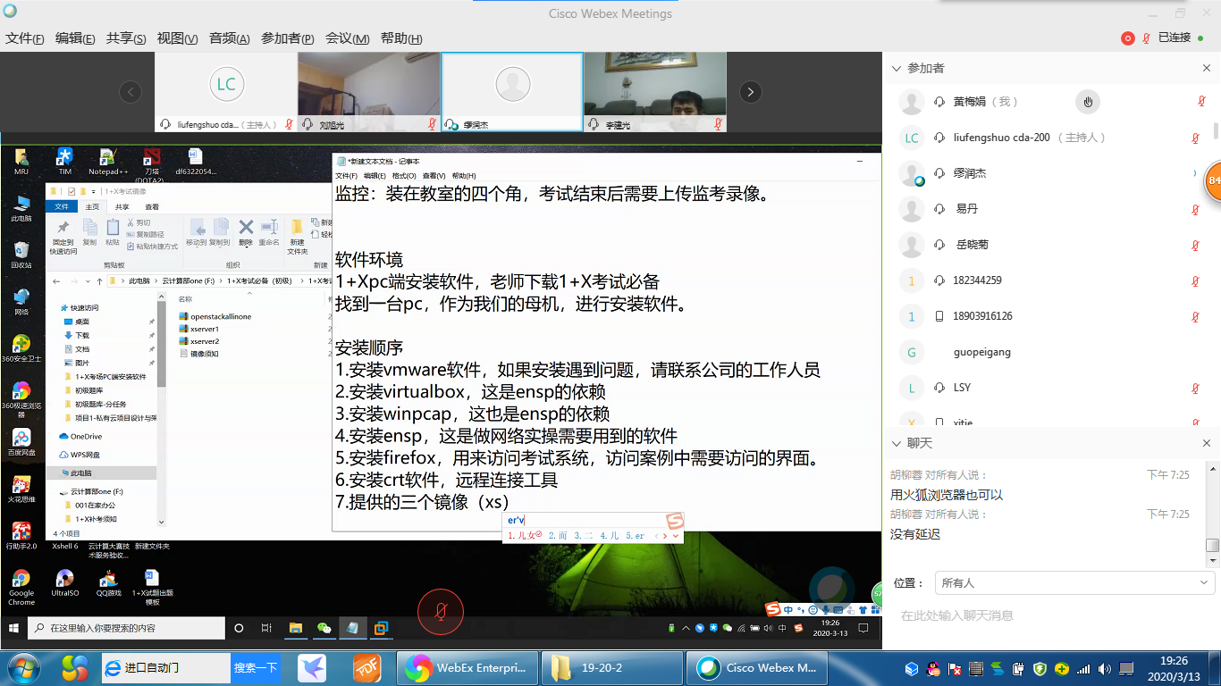Screen dimensions: 1221x686
Task: Click the muted mic icon beside 182344259
Action: pos(1195,280)
